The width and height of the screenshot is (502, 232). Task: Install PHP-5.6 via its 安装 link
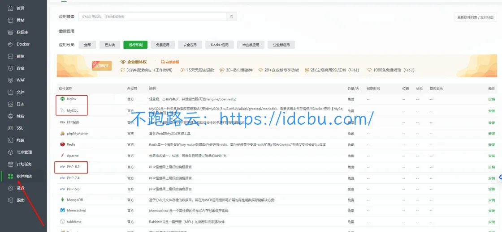point(491,189)
